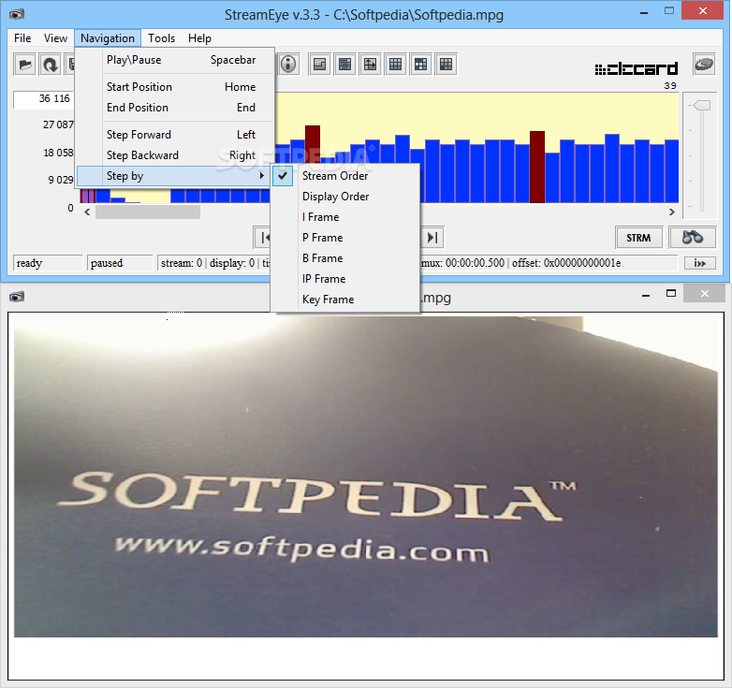Expand the Step by submenu
Image resolution: width=732 pixels, height=688 pixels.
[173, 176]
